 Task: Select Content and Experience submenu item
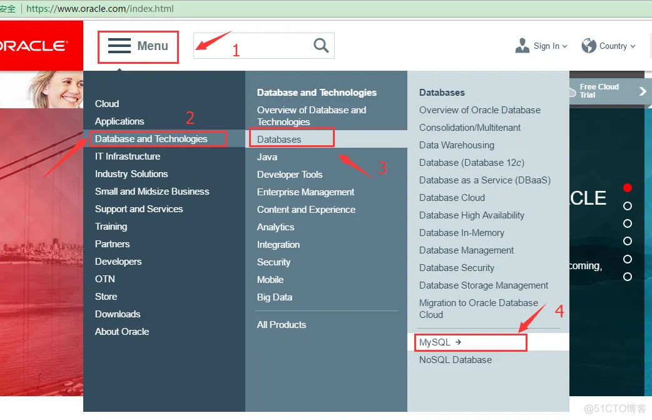pos(306,209)
